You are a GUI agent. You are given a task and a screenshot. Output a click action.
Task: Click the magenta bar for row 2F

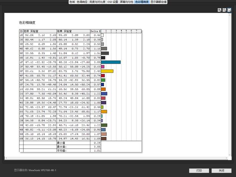(103, 67)
